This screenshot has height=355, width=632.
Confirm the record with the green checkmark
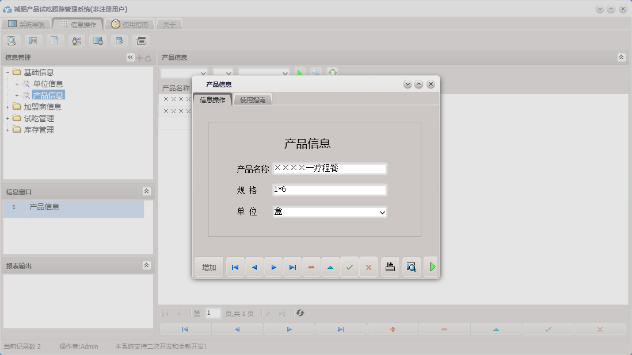click(x=349, y=267)
